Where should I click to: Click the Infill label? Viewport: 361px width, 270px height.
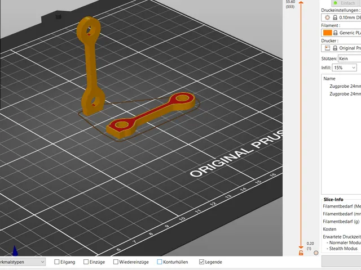tap(326, 67)
